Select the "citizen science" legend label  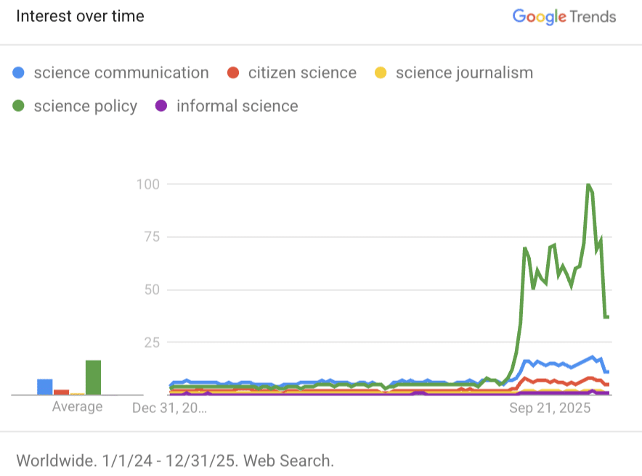pos(302,73)
